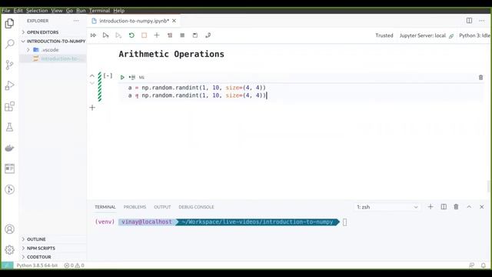Open the Testing flask icon view
The image size is (492, 277).
[9, 127]
